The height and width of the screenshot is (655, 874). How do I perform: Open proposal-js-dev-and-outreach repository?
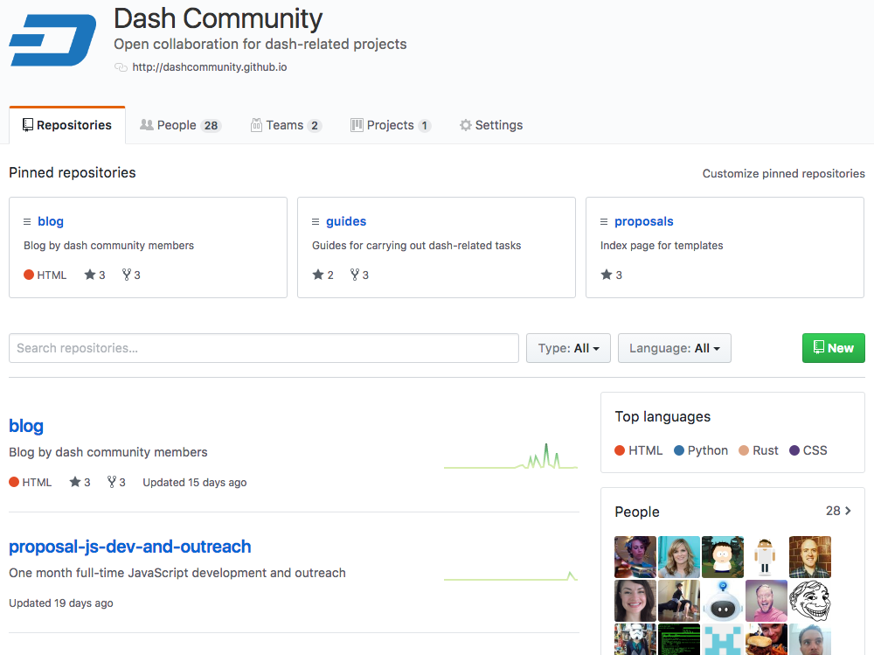pyautogui.click(x=130, y=547)
